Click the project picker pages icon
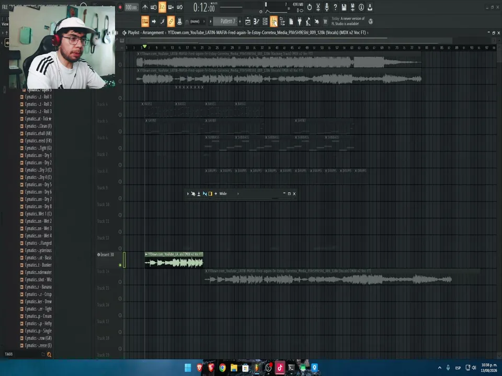 tap(291, 21)
